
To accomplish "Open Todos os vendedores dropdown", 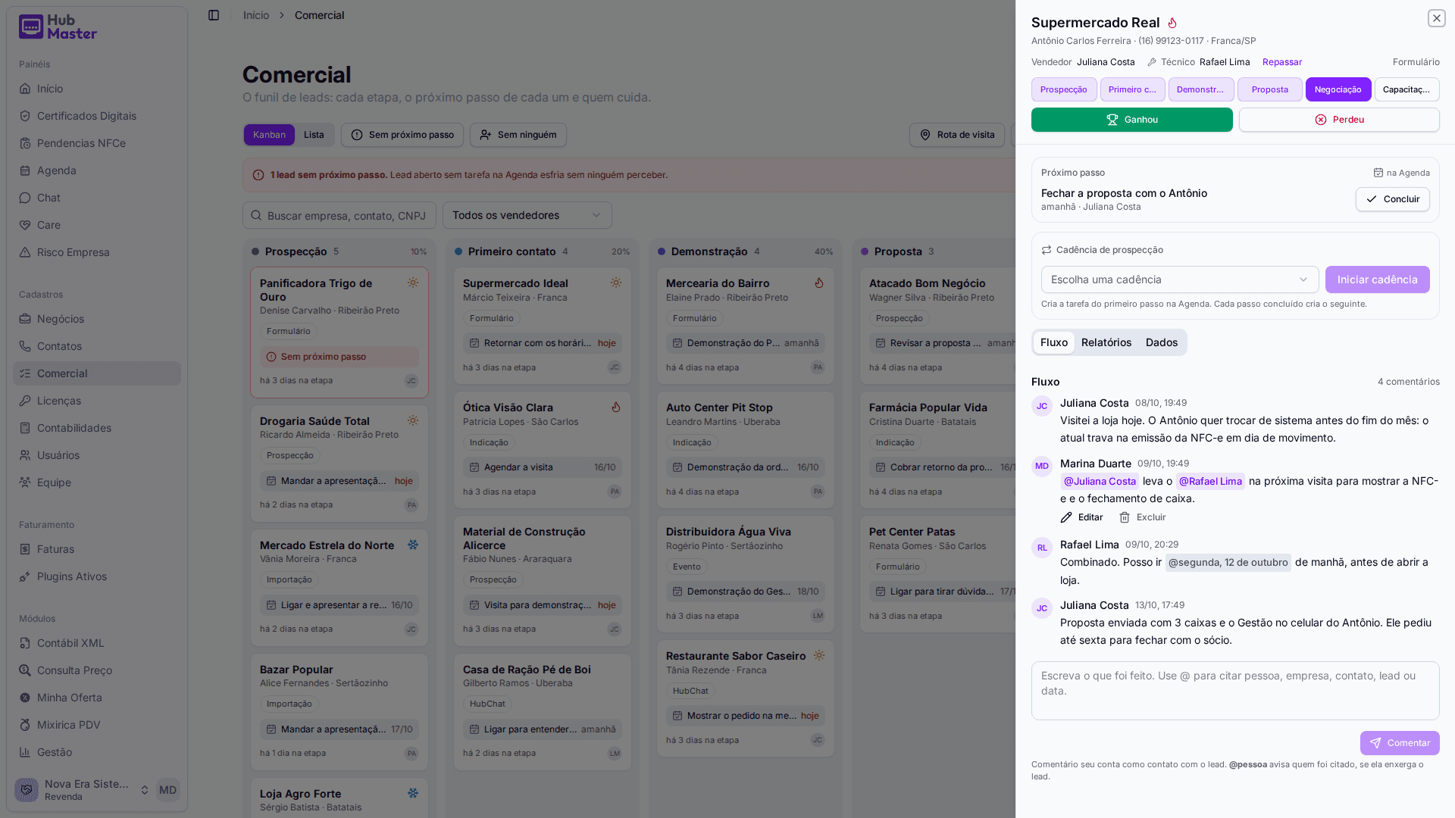I will click(527, 215).
